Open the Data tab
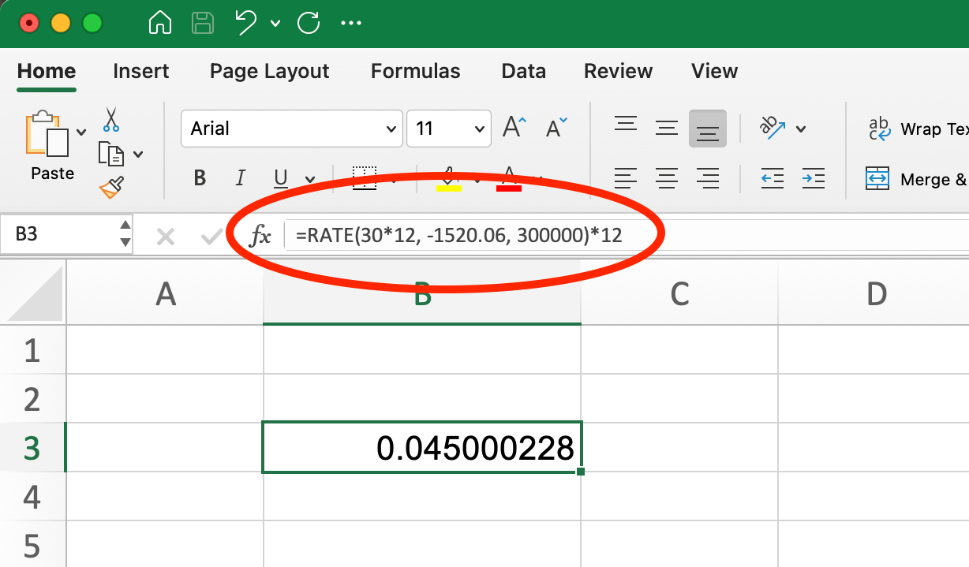The image size is (969, 567). [524, 71]
